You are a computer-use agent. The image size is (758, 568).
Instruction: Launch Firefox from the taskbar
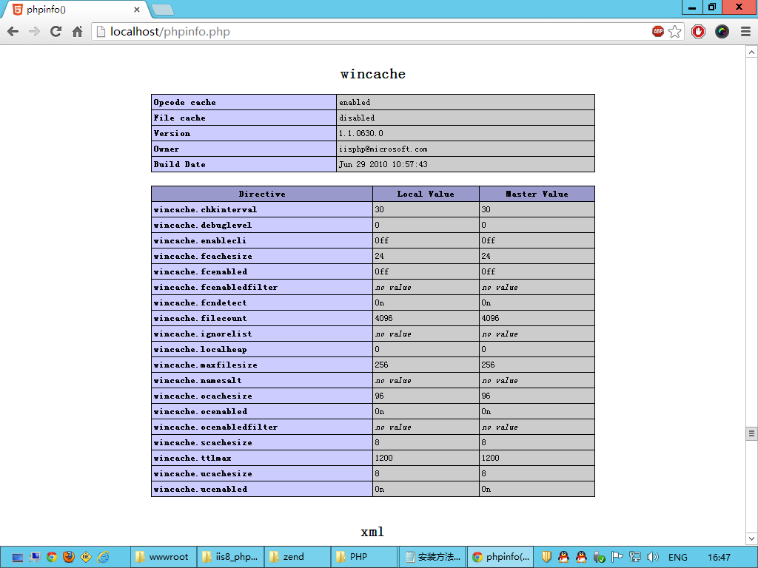click(x=69, y=557)
